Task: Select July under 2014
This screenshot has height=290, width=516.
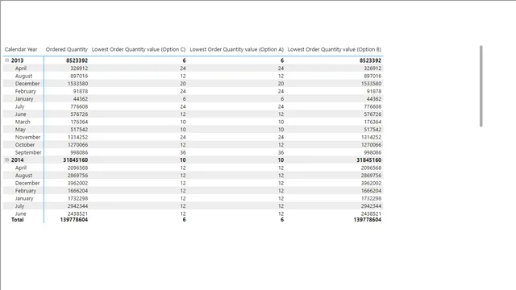Action: (19, 206)
